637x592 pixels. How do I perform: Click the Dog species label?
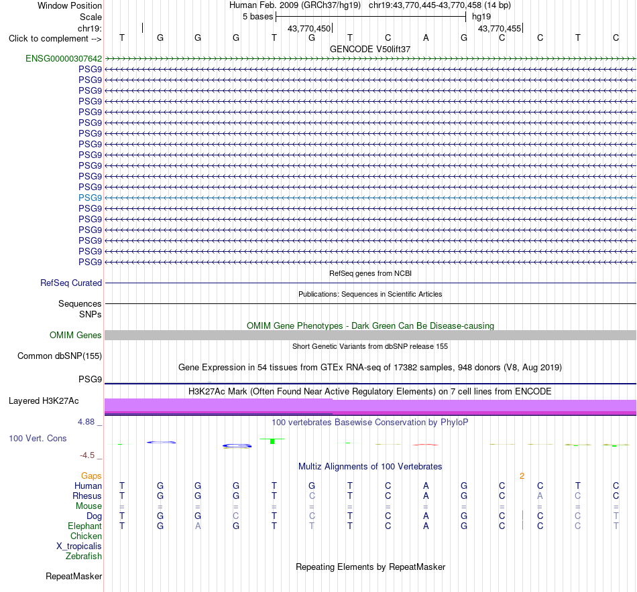click(95, 516)
